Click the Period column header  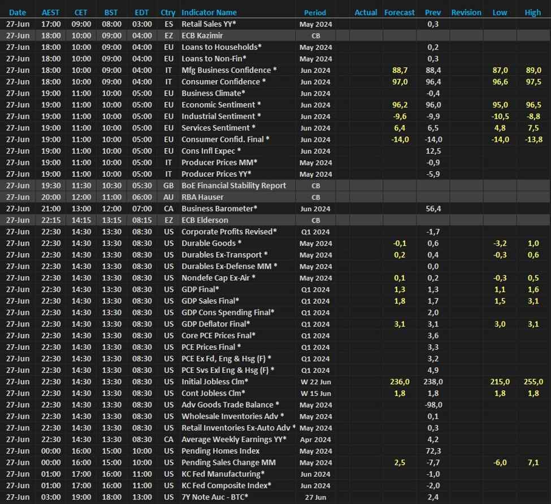pos(315,12)
